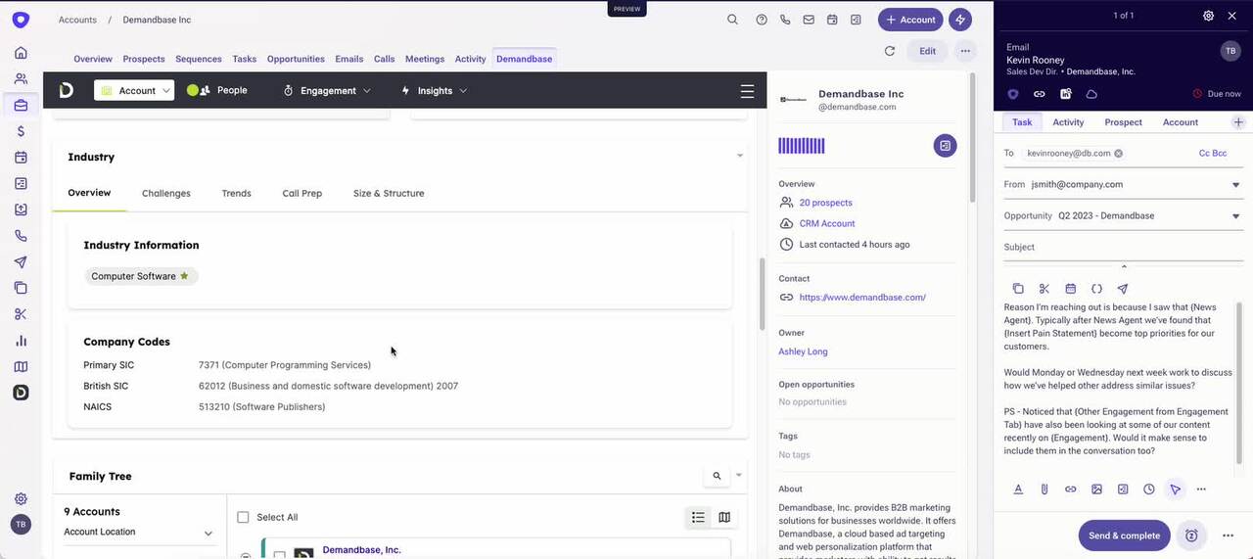Open the phone dialer icon in header
The image size is (1253, 559).
point(785,20)
